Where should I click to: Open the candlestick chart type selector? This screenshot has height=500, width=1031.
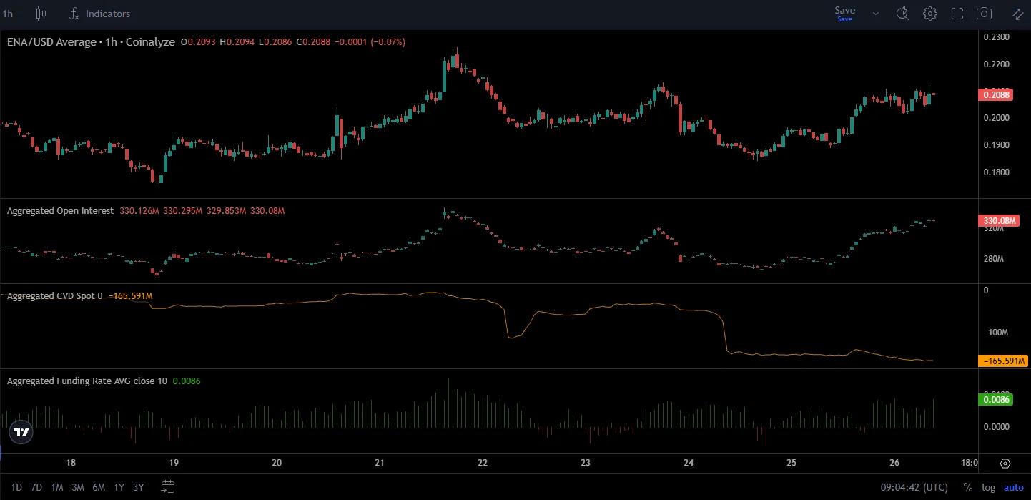pos(41,14)
